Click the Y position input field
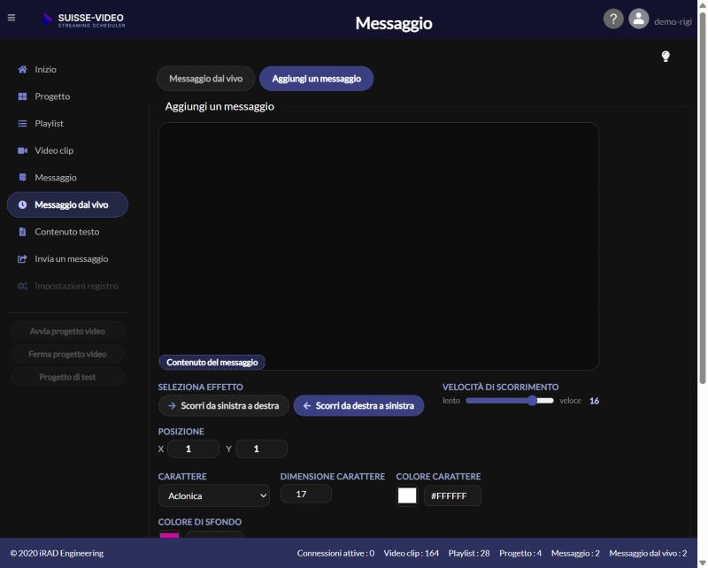The width and height of the screenshot is (708, 568). tap(261, 449)
